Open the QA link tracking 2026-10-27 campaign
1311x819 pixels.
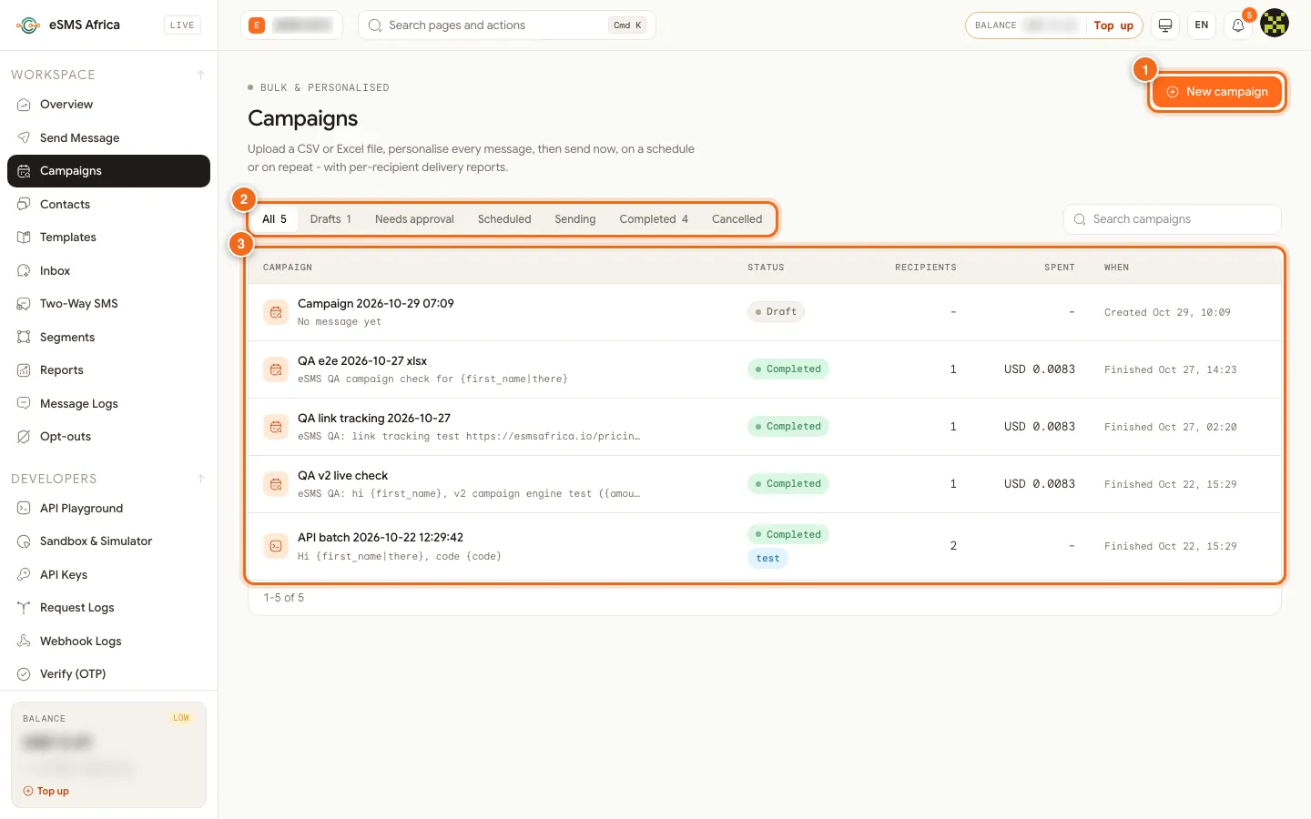765,427
